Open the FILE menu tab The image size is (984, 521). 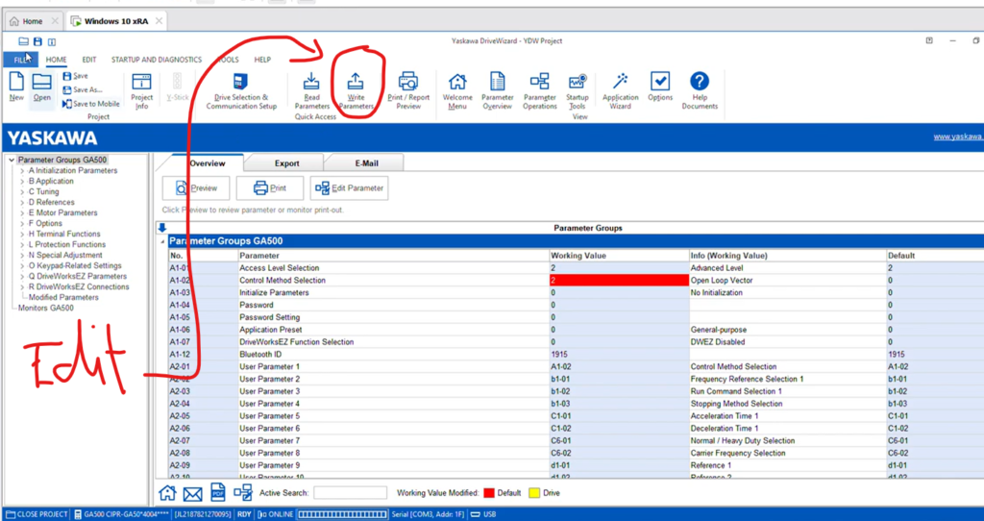(19, 60)
